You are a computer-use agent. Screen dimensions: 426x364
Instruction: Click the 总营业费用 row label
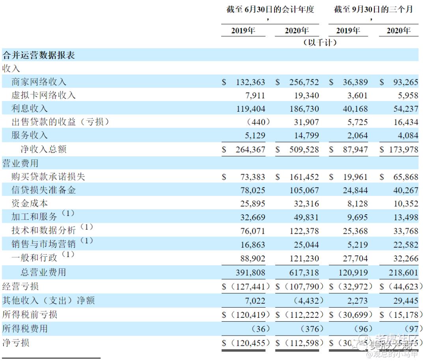tap(43, 272)
